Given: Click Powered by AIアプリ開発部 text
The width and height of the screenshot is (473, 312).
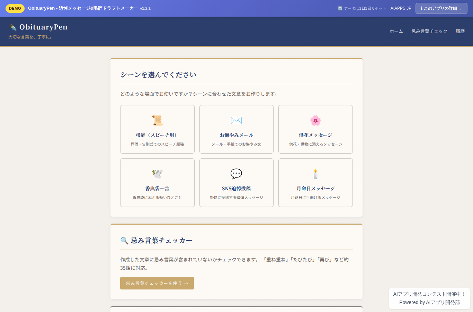Looking at the screenshot, I should [429, 302].
